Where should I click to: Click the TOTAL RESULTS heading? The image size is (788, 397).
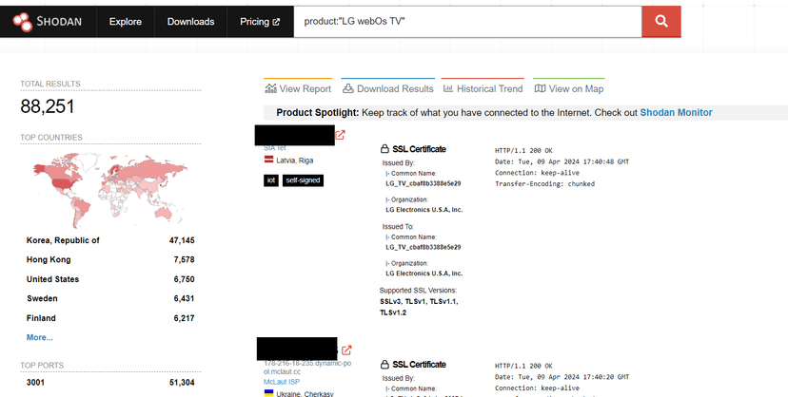click(x=50, y=84)
